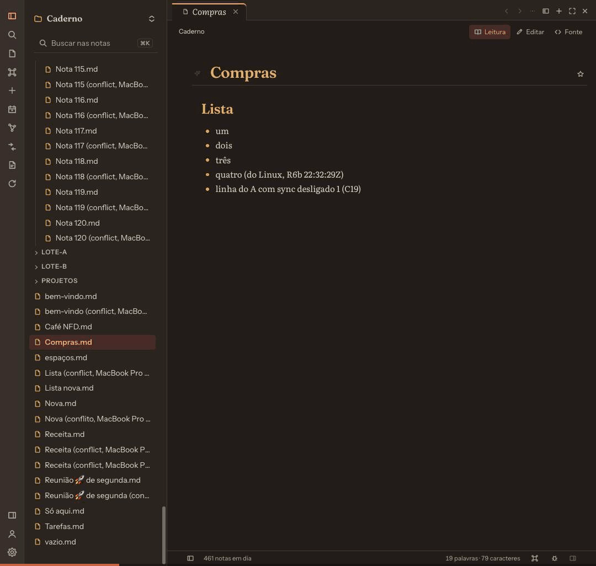596x566 pixels.
Task: Open Nota 115.md
Action: click(98, 69)
